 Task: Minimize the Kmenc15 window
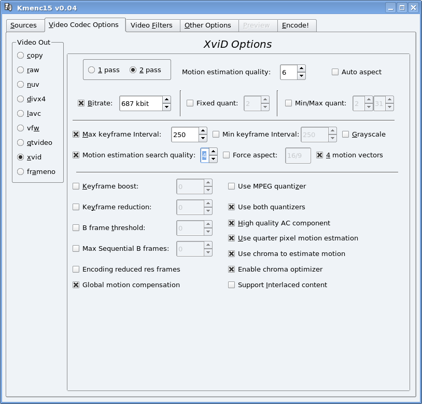pos(390,8)
